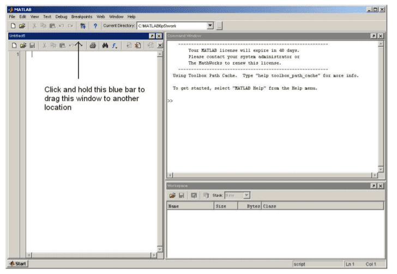This screenshot has width=397, height=274.
Task: Click editor vertical scrollbar down arrow
Action: [x=160, y=249]
